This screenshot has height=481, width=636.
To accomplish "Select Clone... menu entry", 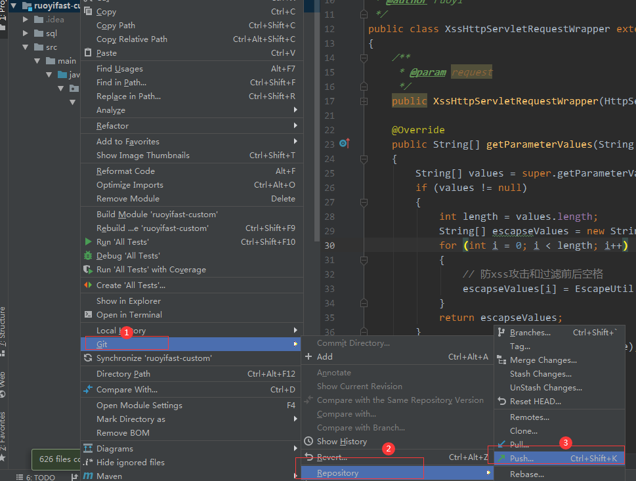I will [x=559, y=431].
